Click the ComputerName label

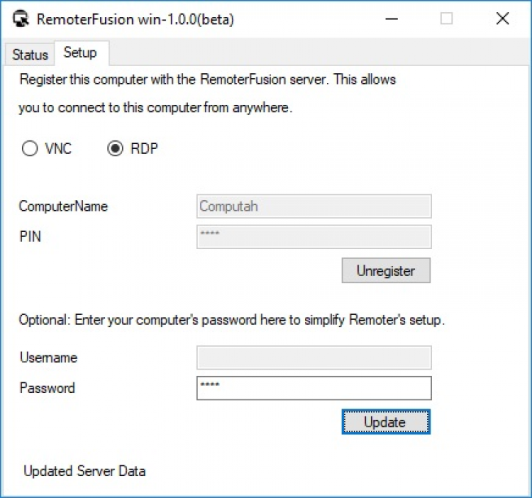(x=63, y=206)
